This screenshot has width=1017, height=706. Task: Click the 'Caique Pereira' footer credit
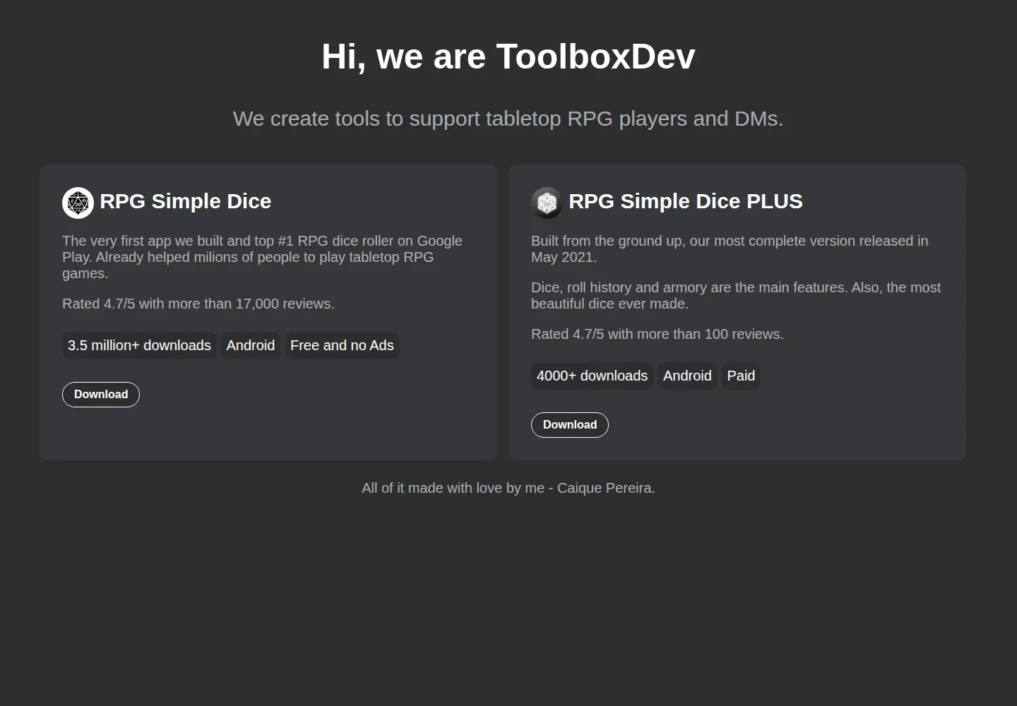[509, 488]
